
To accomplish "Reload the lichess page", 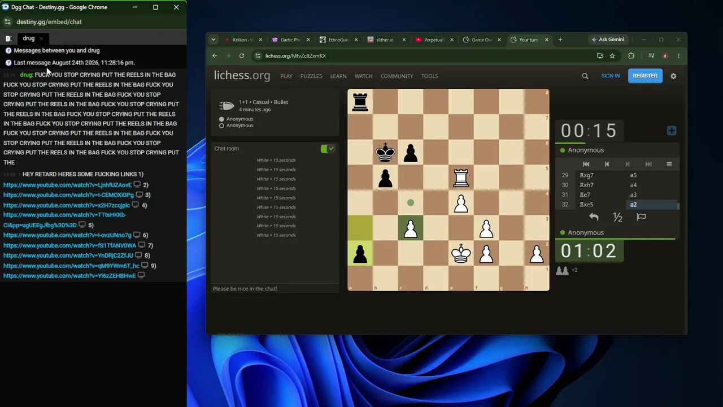I will [x=242, y=56].
